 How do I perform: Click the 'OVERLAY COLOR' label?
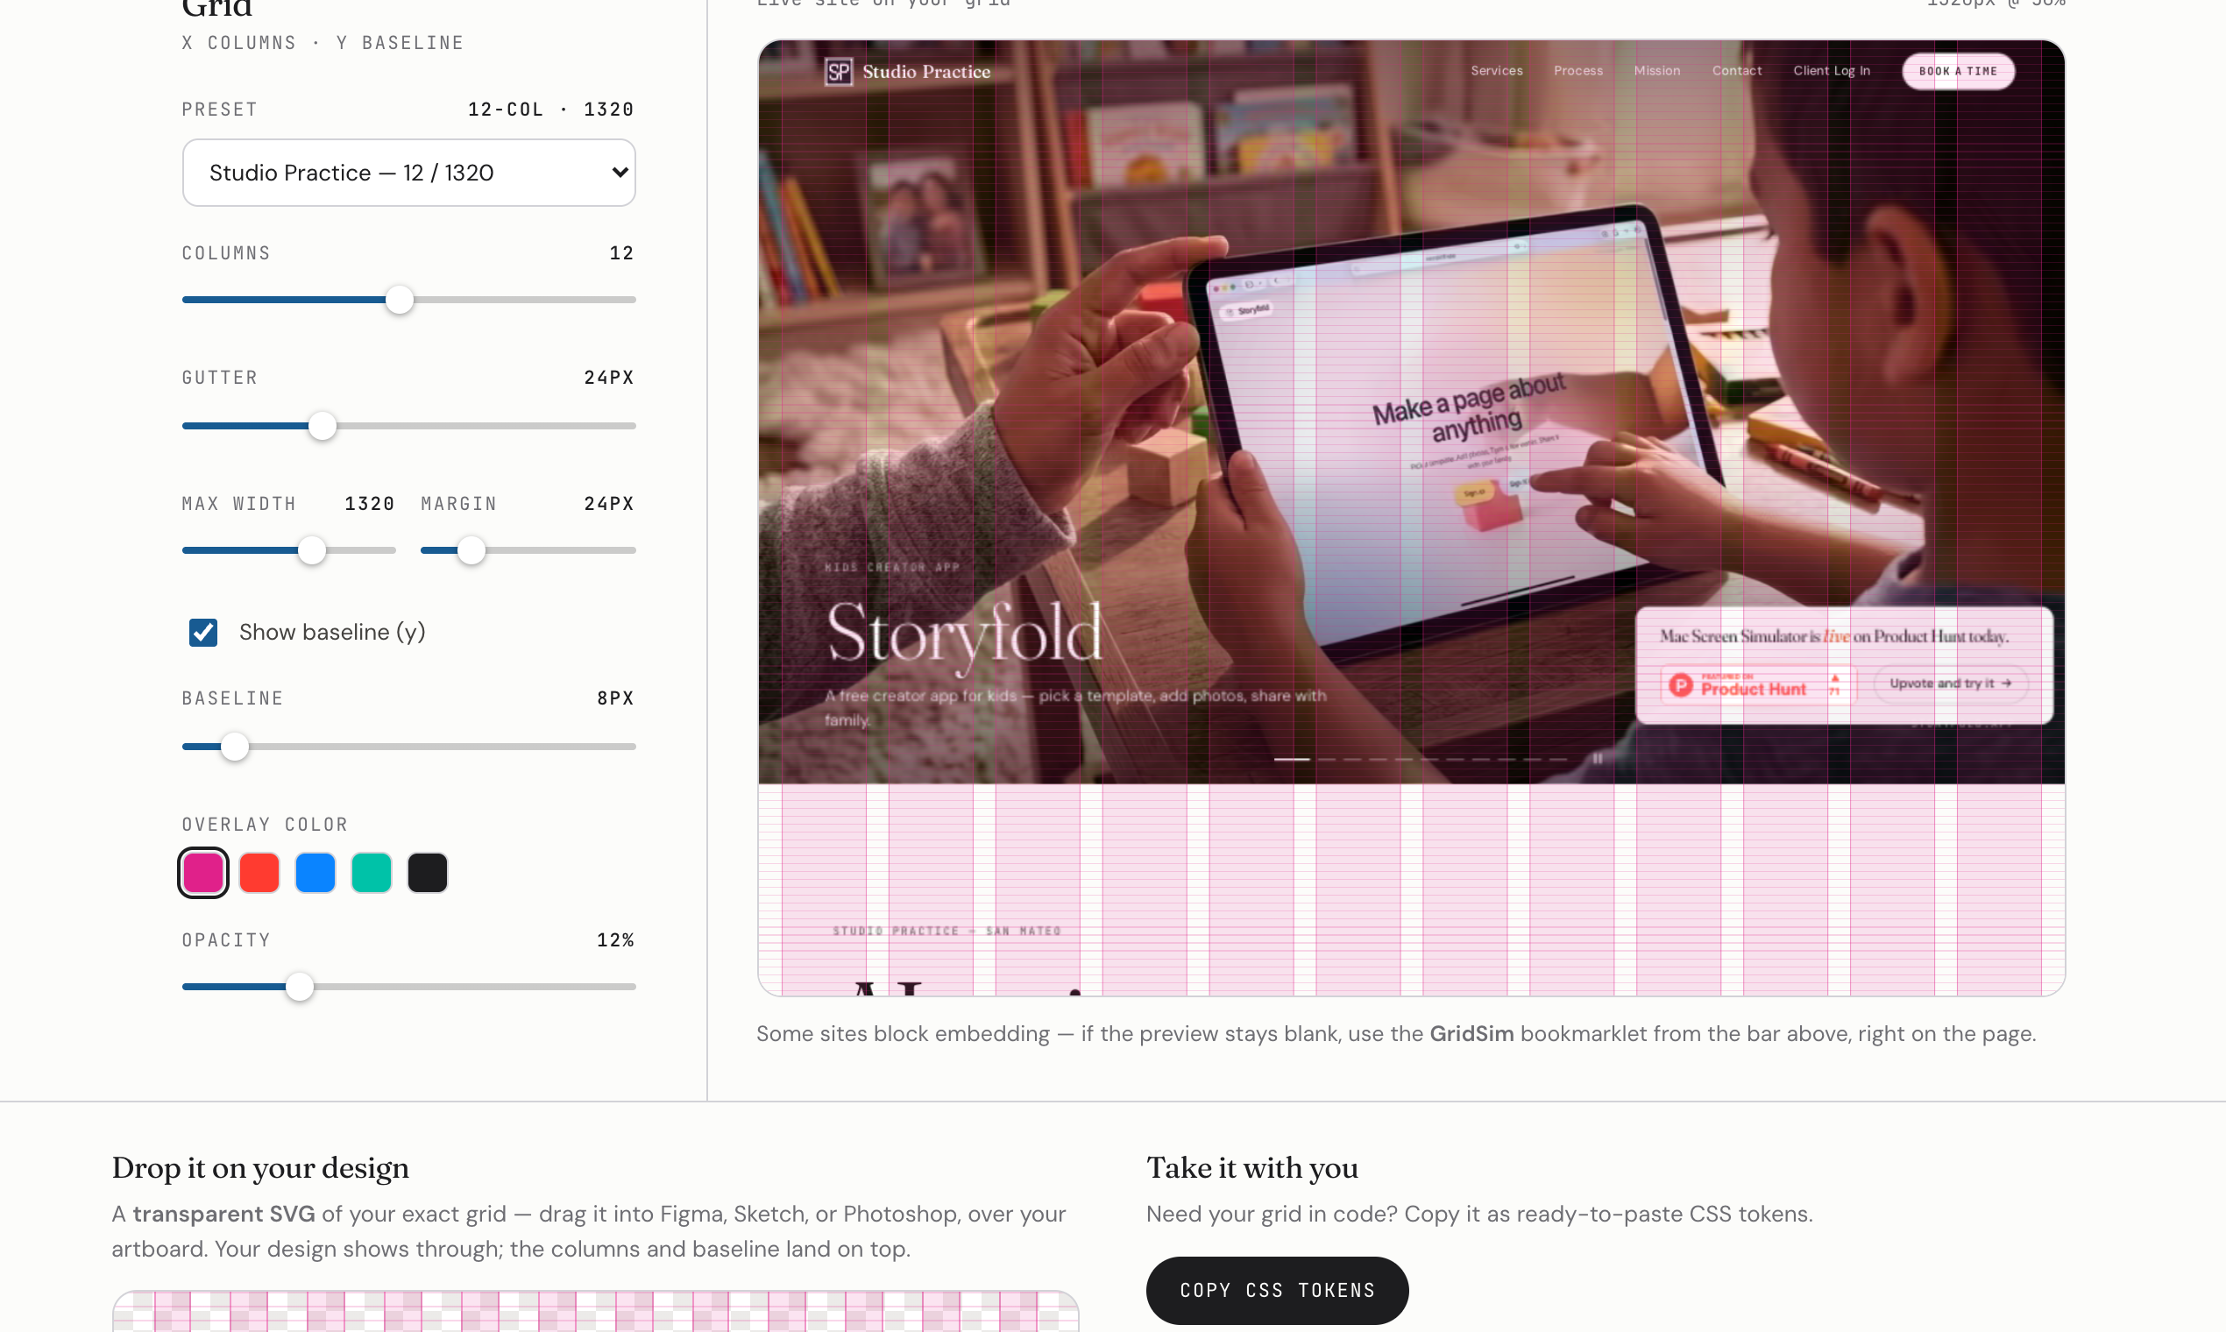(x=265, y=824)
